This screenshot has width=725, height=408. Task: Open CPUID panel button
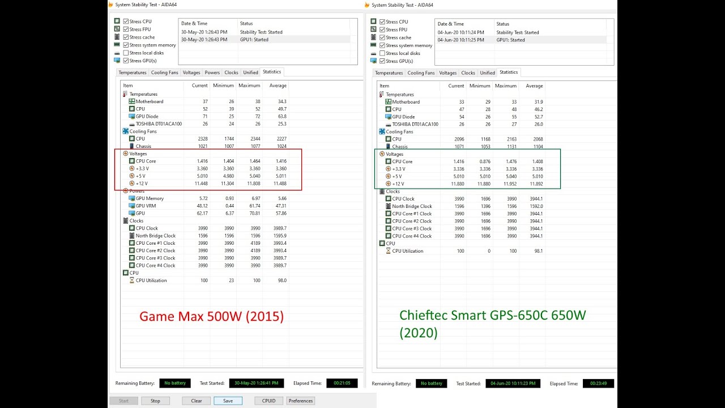(268, 401)
